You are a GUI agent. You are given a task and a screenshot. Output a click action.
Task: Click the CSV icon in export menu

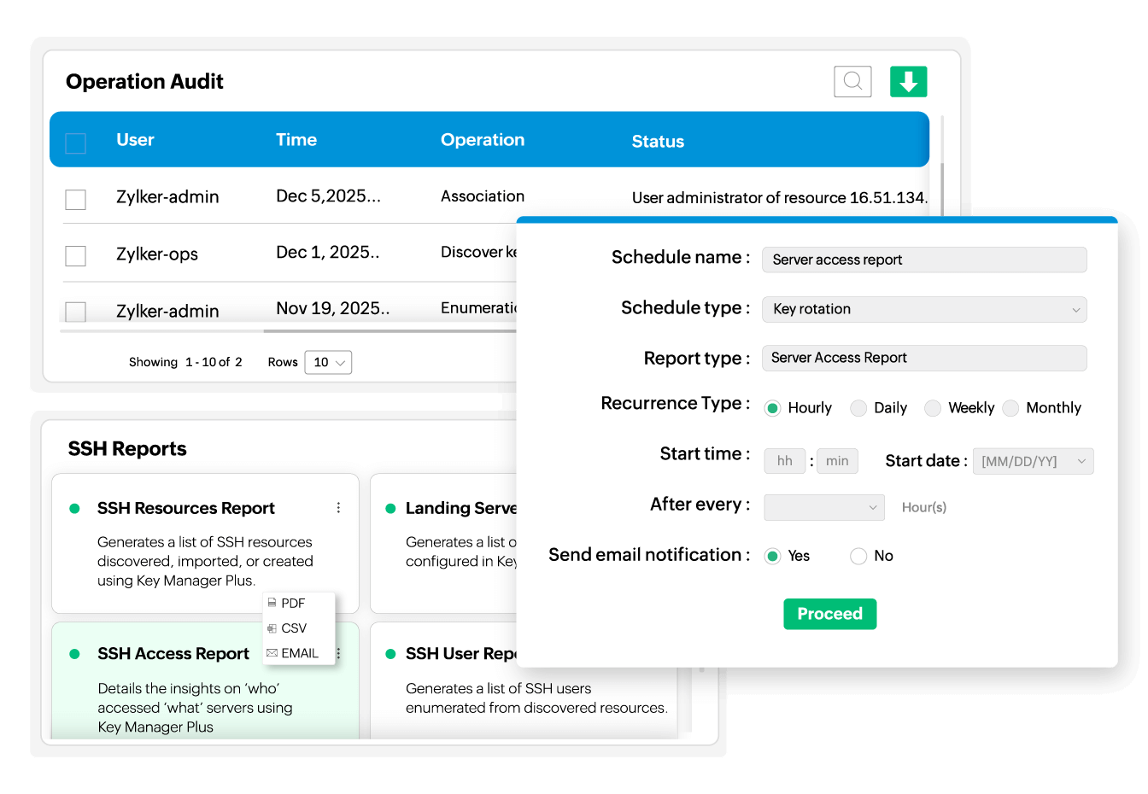click(x=272, y=628)
